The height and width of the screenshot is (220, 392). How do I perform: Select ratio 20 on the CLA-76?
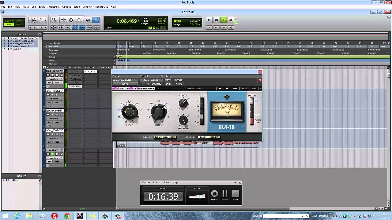[202, 101]
